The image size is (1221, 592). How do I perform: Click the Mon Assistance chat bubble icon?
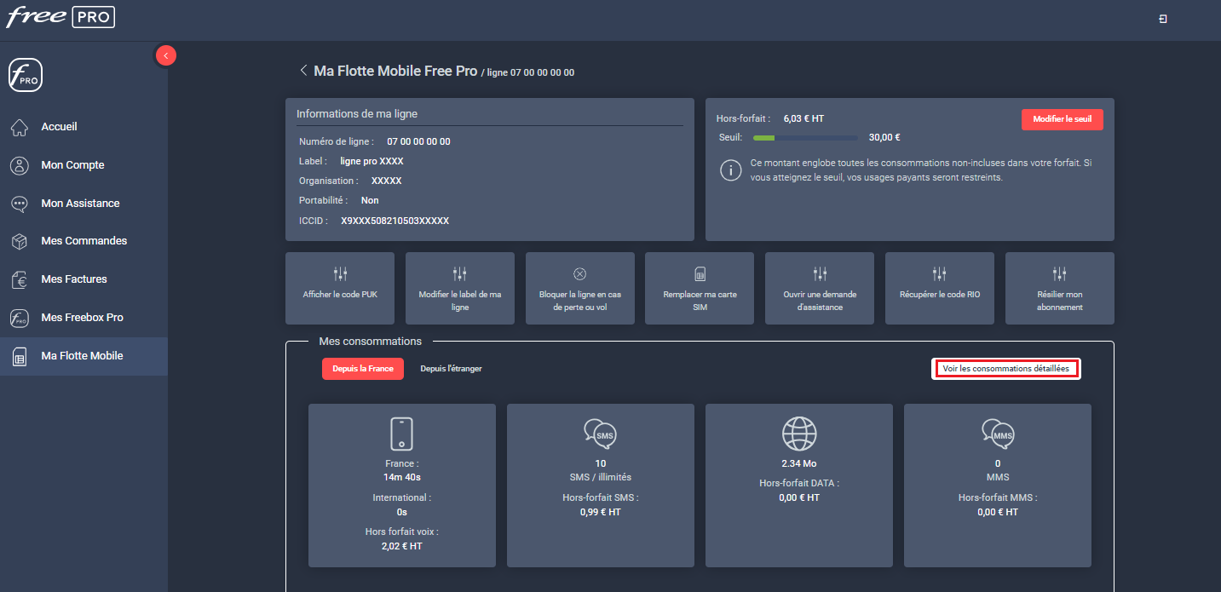point(19,204)
